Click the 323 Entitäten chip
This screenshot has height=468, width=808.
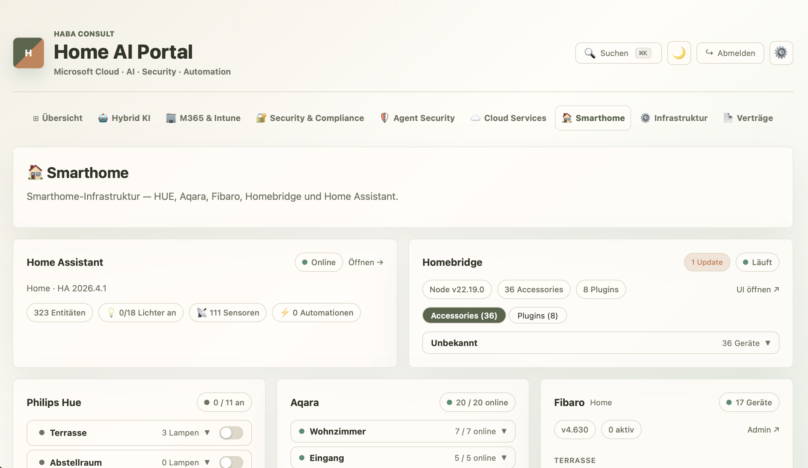pos(60,313)
